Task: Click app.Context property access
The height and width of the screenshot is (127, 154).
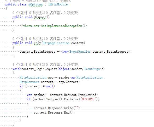Action: click(x=68, y=82)
